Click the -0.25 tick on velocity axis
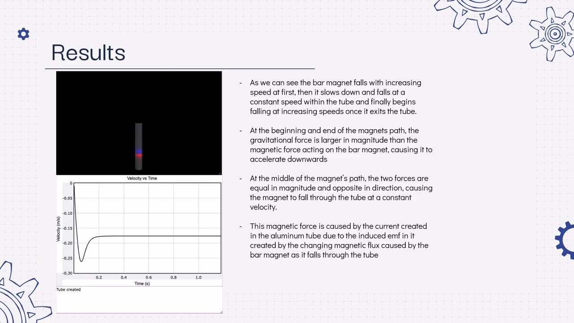Screen dimensions: 574x323 (67, 258)
